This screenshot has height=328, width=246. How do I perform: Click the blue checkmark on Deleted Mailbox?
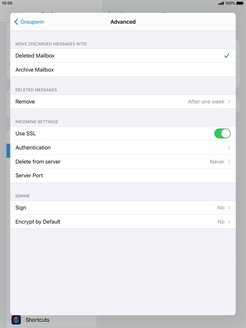point(227,56)
